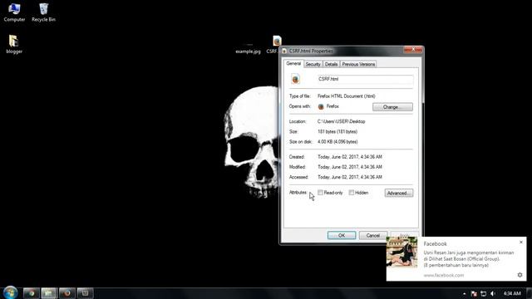Open Chrome from the taskbar
Image resolution: width=532 pixels, height=299 pixels.
click(31, 293)
